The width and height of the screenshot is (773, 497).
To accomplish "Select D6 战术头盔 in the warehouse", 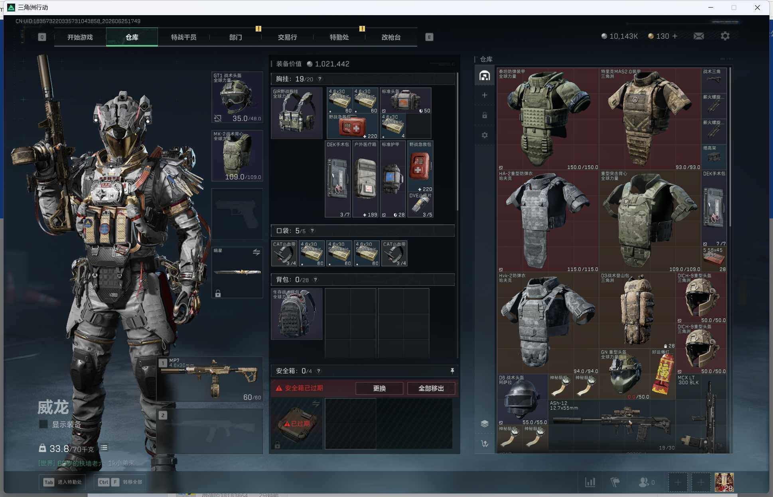I will [523, 400].
